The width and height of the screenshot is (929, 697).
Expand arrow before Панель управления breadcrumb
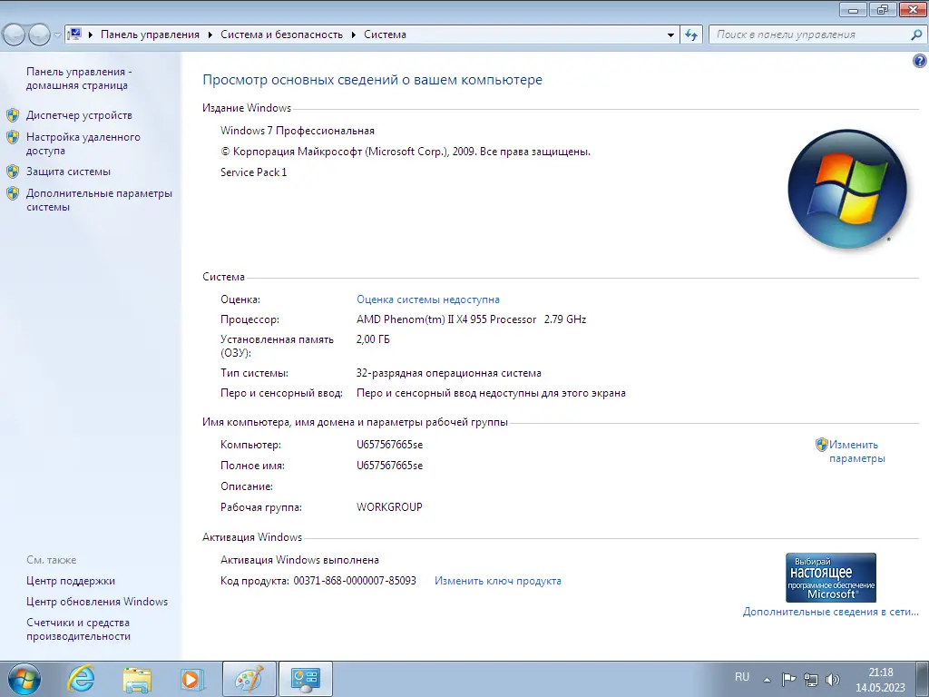coord(91,35)
